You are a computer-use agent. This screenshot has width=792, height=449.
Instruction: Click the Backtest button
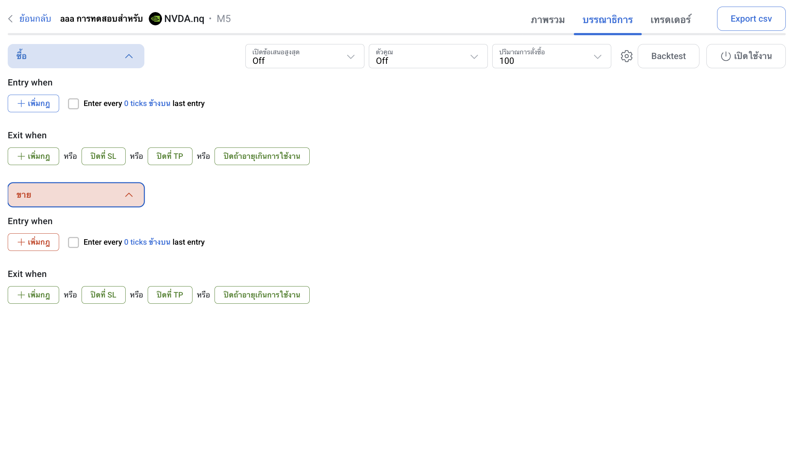[x=668, y=56]
